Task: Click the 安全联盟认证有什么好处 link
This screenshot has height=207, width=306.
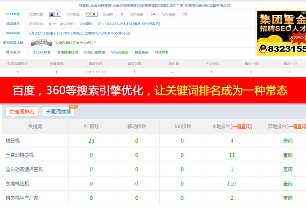Action: tap(76, 43)
